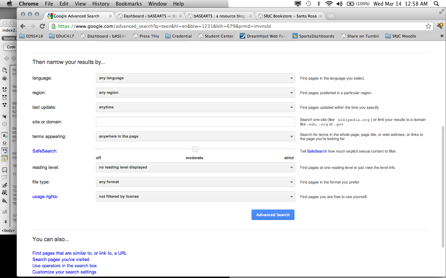
Task: Click the Chrome back arrow
Action: 23,26
